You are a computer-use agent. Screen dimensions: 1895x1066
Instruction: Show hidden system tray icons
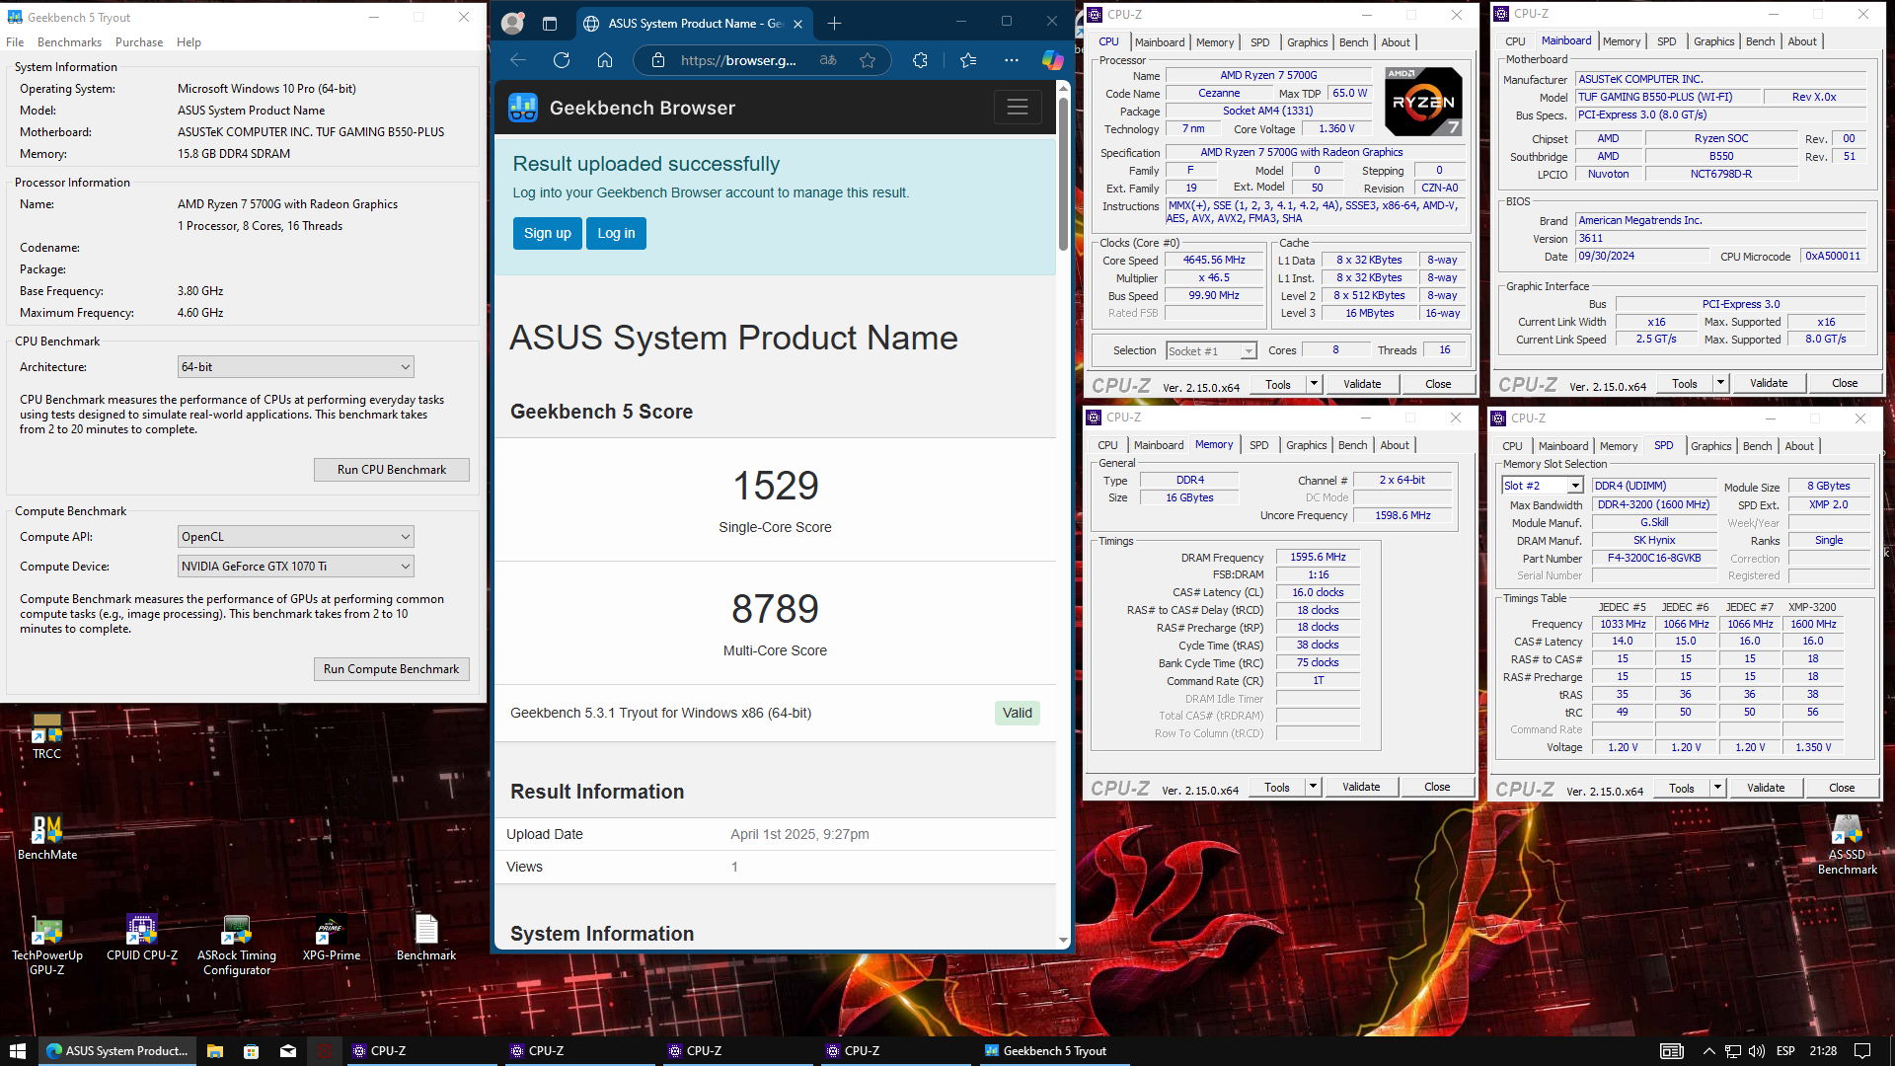tap(1708, 1051)
